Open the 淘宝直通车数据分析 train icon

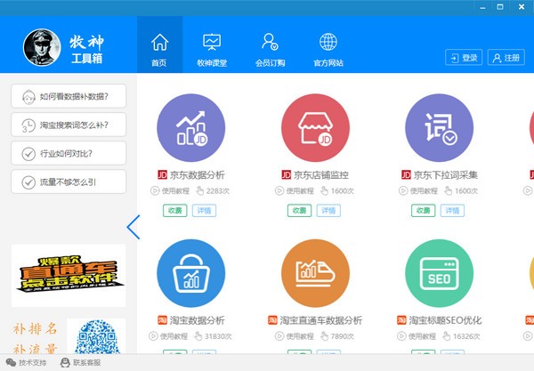tap(315, 273)
